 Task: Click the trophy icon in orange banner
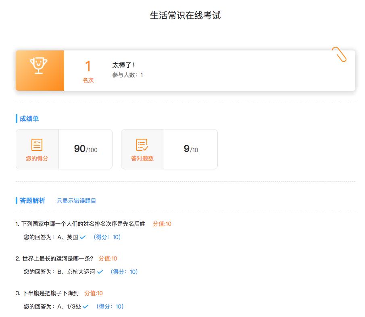[x=38, y=65]
